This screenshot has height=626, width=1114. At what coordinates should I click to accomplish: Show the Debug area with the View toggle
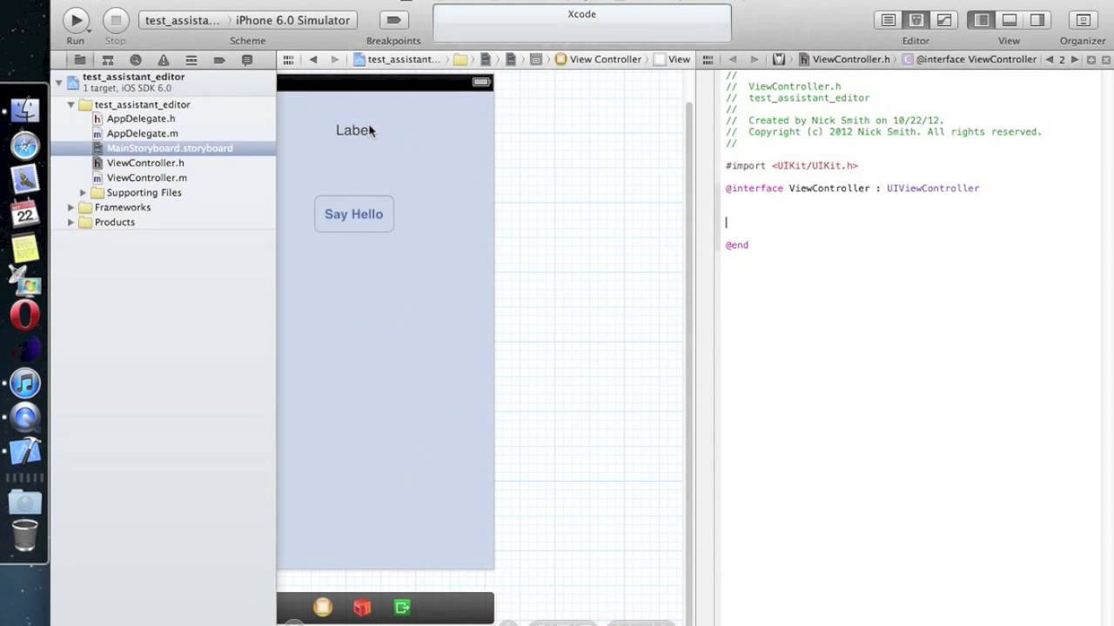pyautogui.click(x=1010, y=20)
